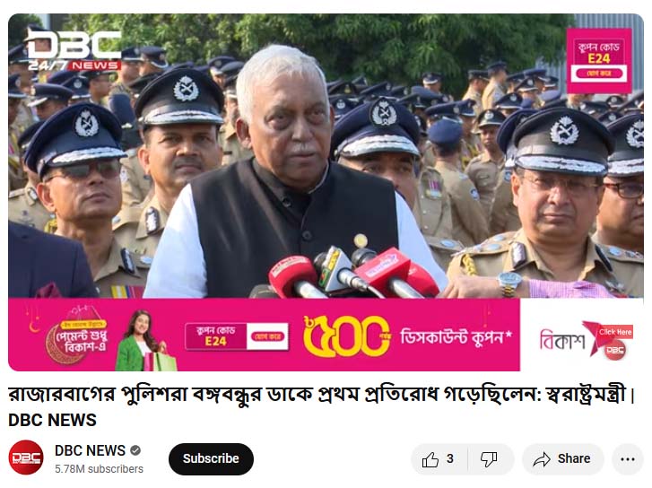Click the like count number 3

click(x=450, y=459)
